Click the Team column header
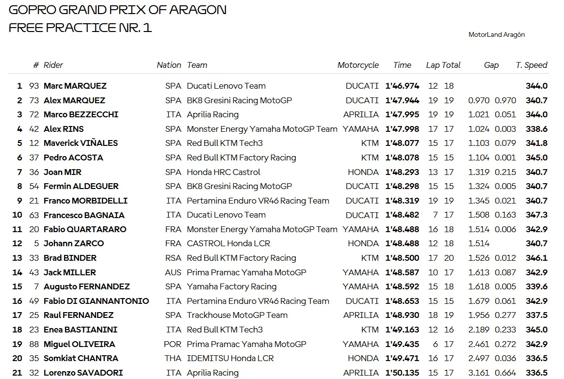564x379 pixels. coord(197,65)
